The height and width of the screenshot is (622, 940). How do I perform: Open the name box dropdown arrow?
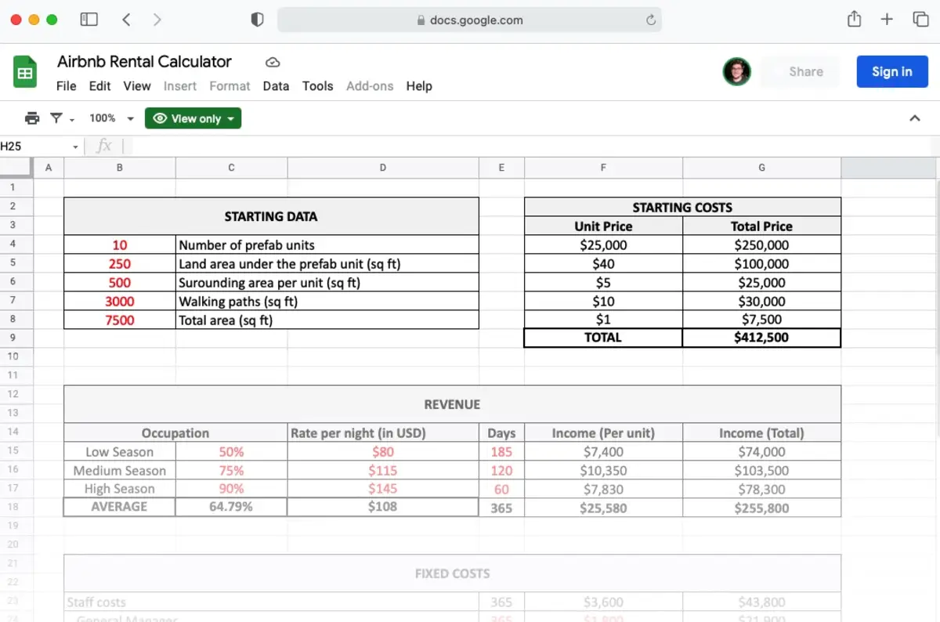coord(76,146)
